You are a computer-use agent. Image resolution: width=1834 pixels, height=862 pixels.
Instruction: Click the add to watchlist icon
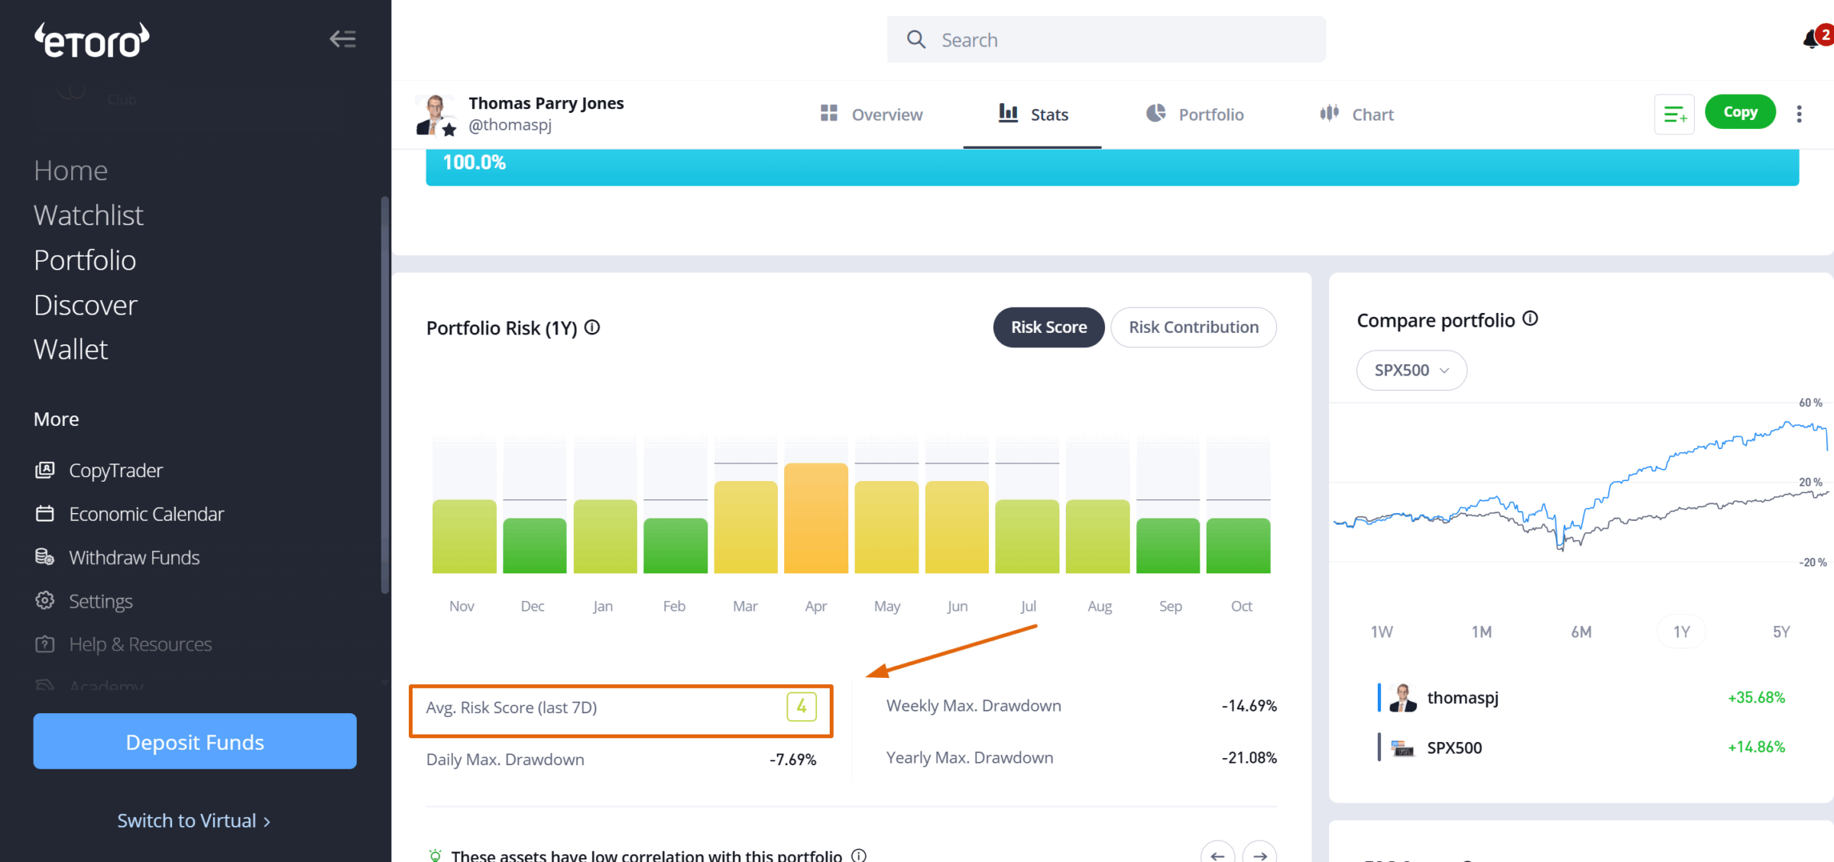(x=1674, y=114)
